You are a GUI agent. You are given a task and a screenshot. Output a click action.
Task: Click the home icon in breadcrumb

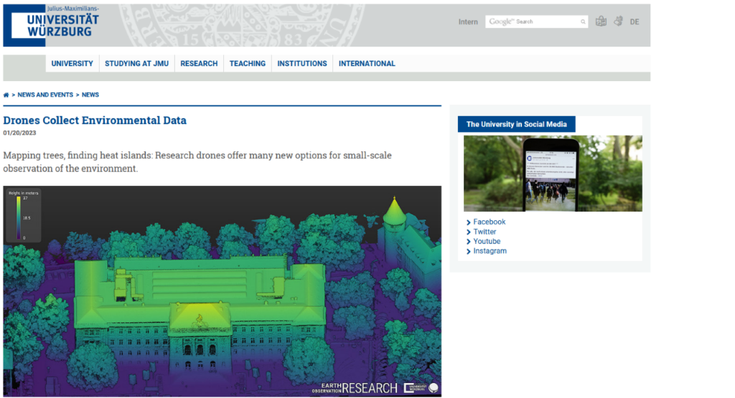point(6,95)
